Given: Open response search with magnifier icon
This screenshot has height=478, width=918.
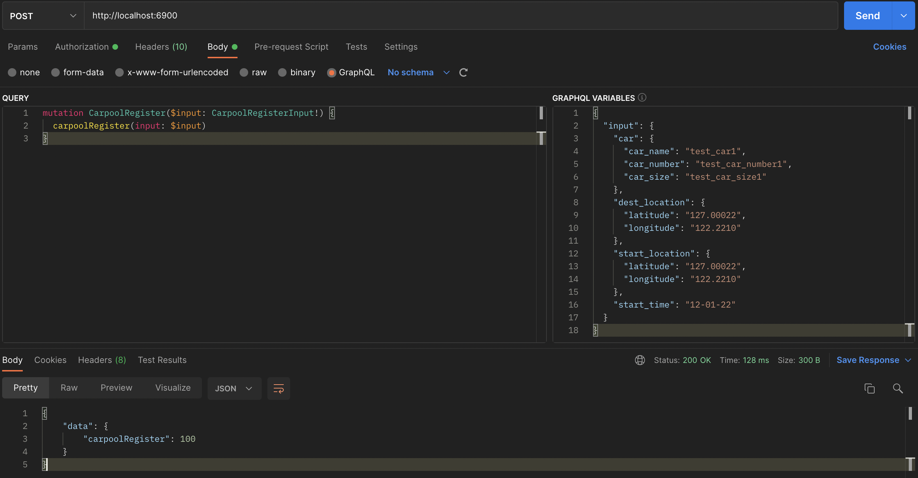Looking at the screenshot, I should (x=898, y=388).
